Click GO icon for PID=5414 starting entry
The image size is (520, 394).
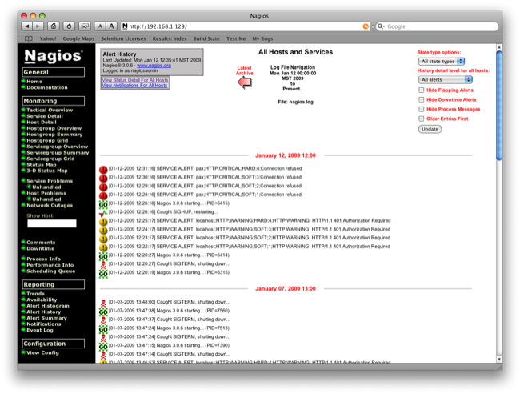[103, 256]
